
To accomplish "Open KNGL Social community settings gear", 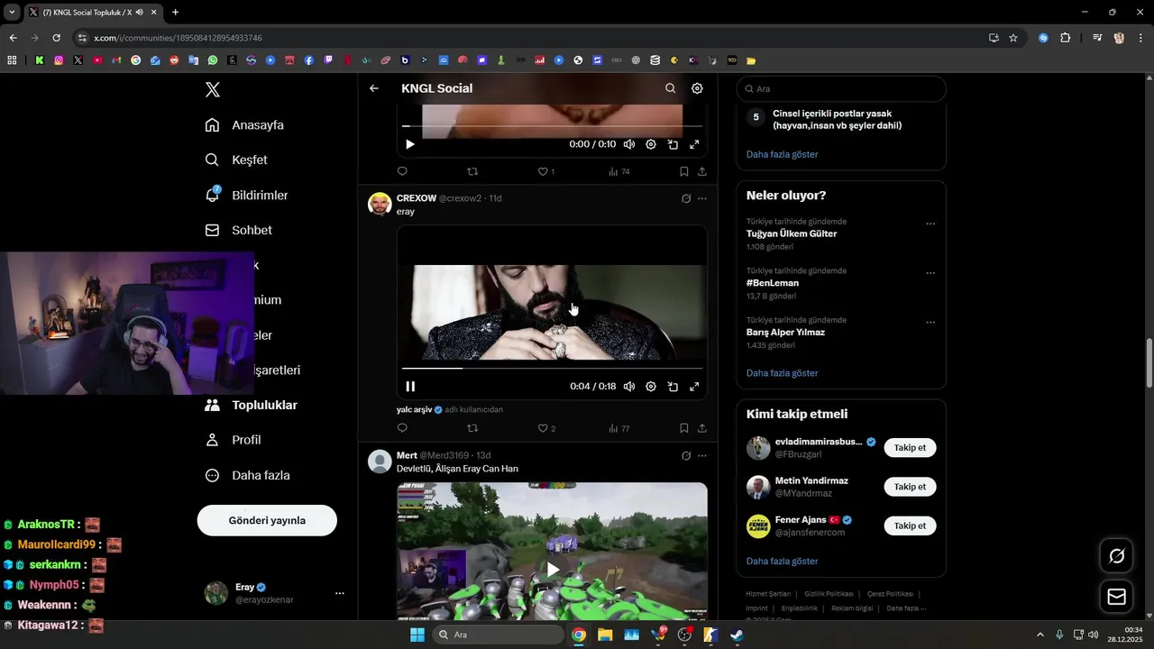I will [x=697, y=88].
